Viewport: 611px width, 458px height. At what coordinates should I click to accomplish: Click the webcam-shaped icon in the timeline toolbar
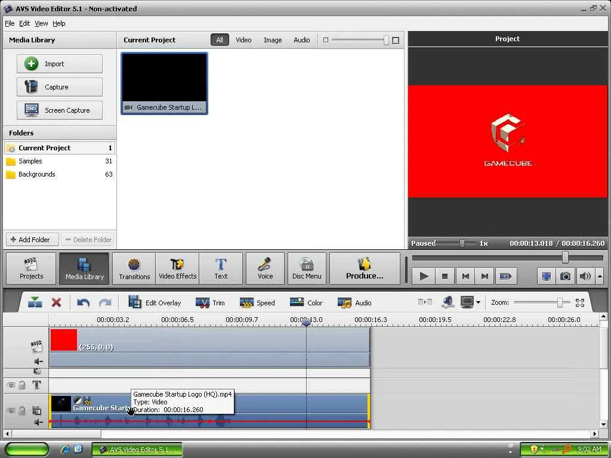point(448,302)
